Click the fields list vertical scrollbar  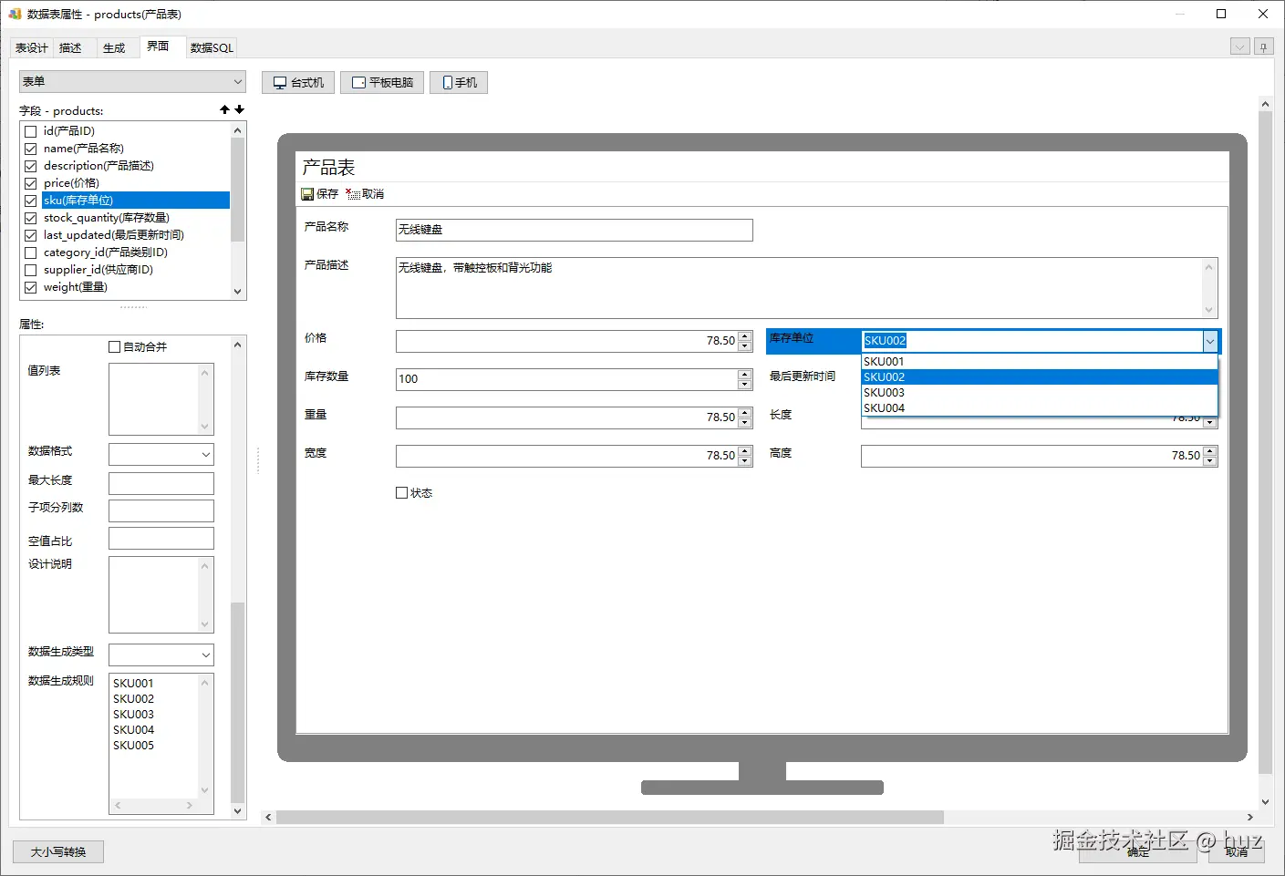point(238,190)
